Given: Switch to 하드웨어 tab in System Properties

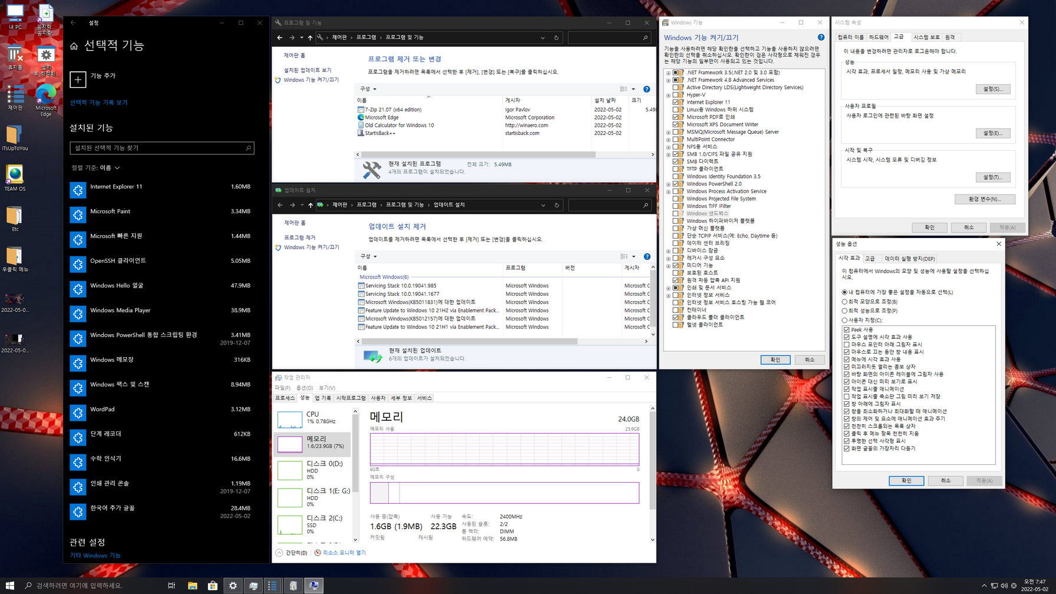Looking at the screenshot, I should 879,37.
